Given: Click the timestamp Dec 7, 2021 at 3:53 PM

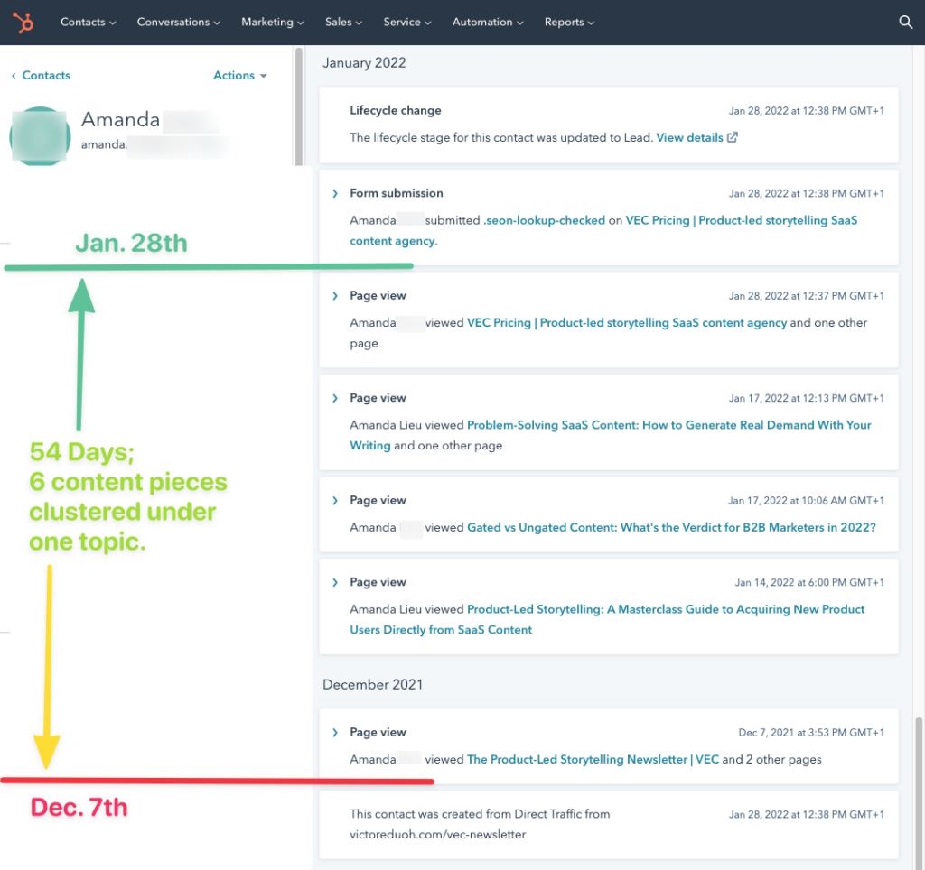Looking at the screenshot, I should [x=811, y=733].
